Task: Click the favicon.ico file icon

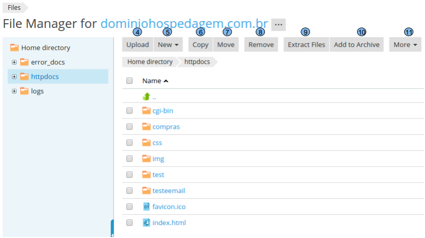Action: pyautogui.click(x=146, y=206)
